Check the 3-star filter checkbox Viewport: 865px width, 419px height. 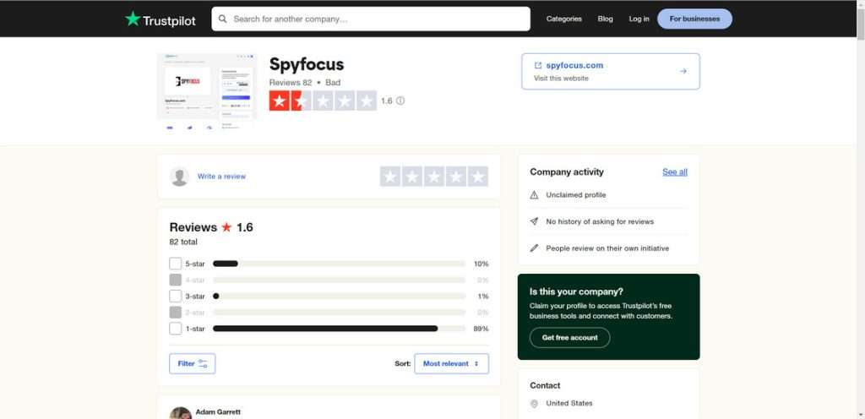coord(176,296)
